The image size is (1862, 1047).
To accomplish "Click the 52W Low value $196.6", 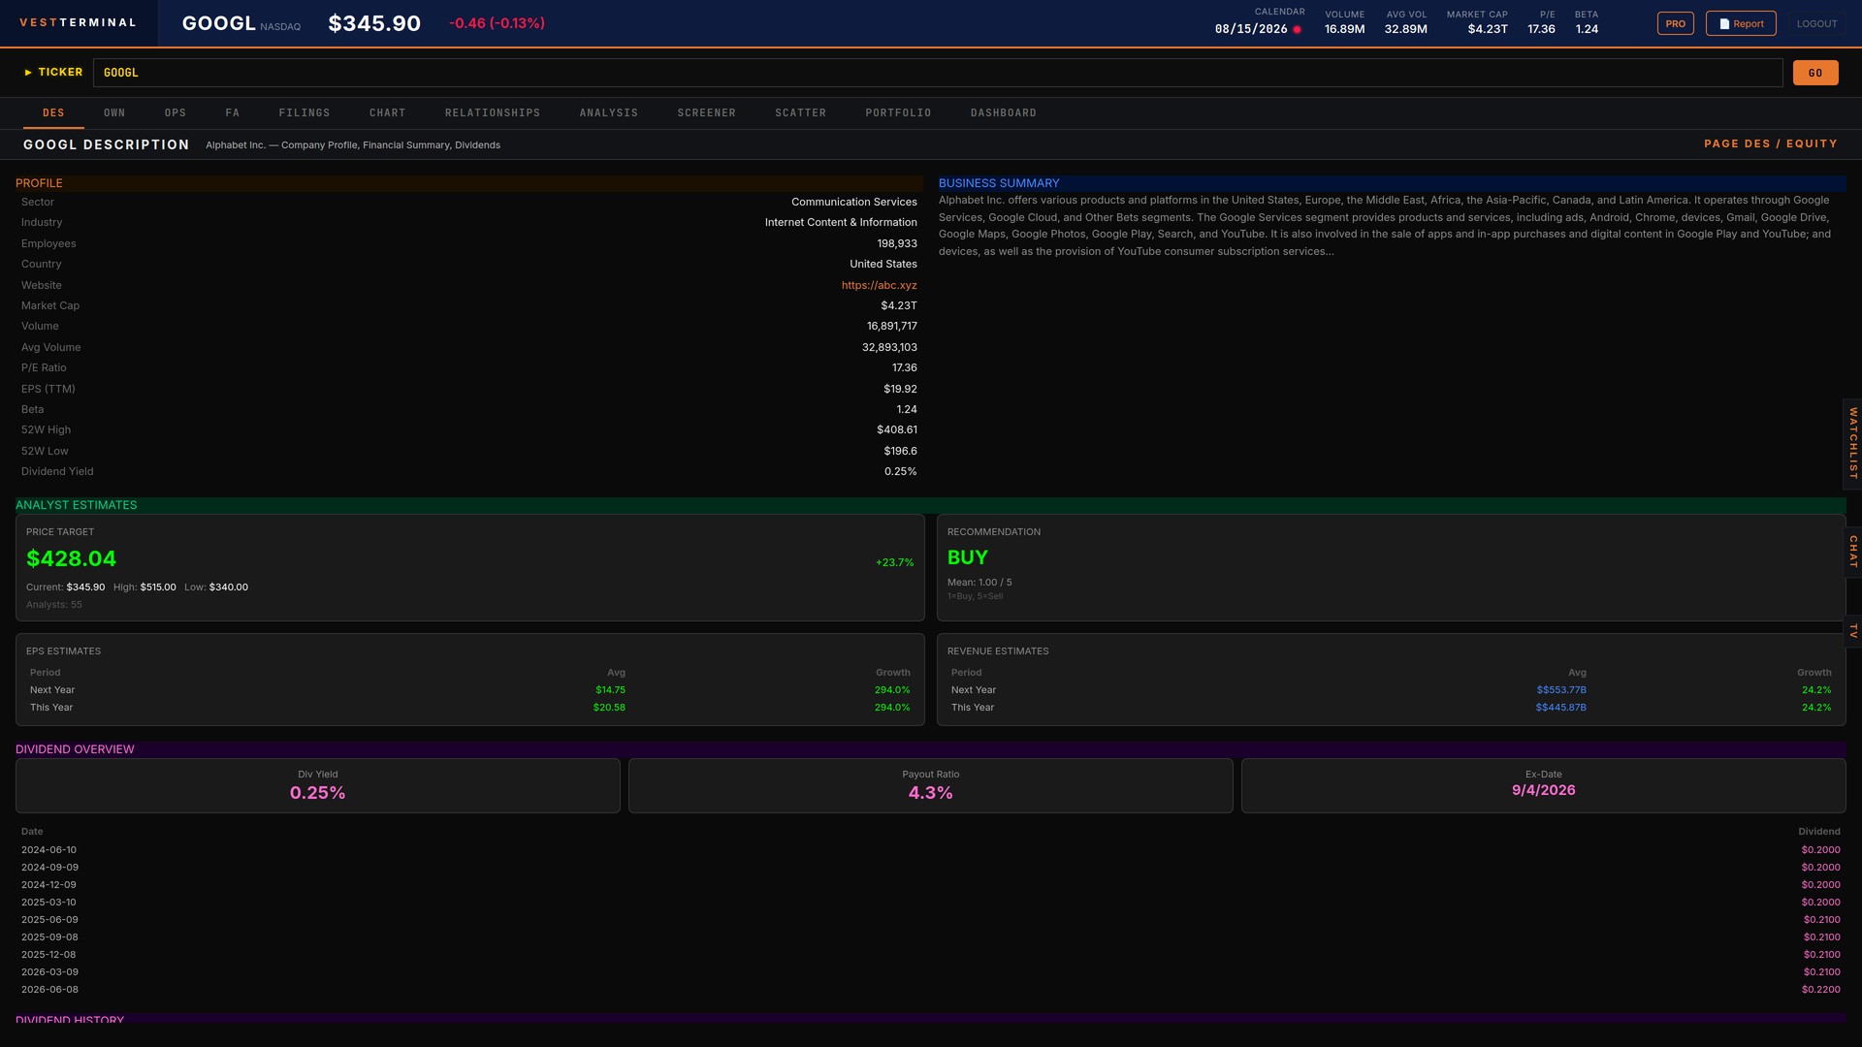I will pos(900,451).
